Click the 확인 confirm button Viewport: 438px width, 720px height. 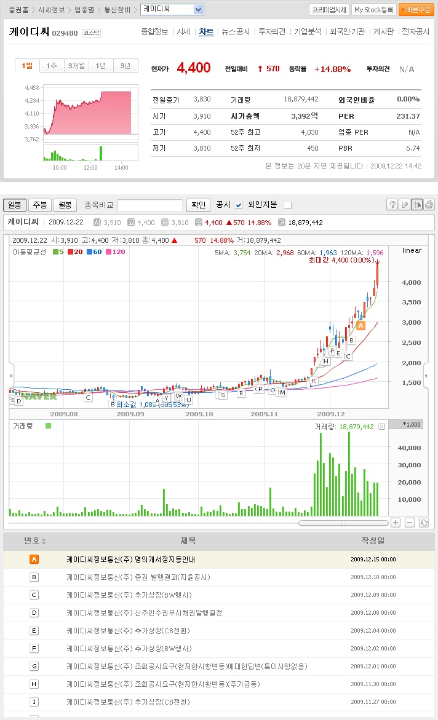(x=199, y=205)
